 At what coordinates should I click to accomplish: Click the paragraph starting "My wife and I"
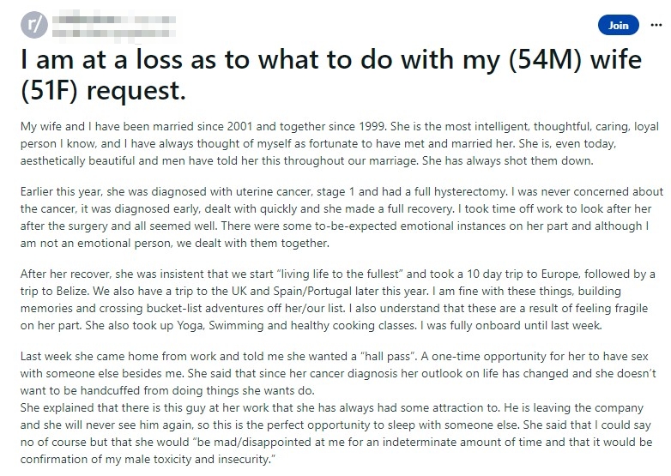click(x=339, y=144)
